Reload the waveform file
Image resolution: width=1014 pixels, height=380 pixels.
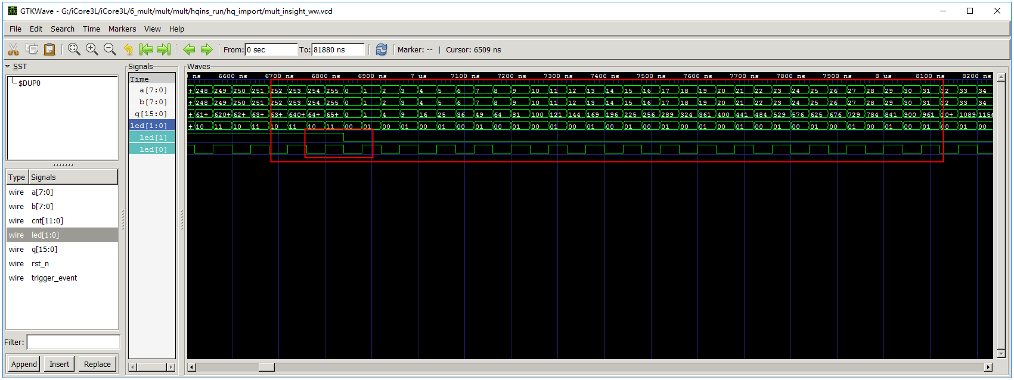[382, 49]
